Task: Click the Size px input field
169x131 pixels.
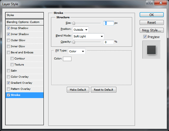Action: tap(108, 23)
